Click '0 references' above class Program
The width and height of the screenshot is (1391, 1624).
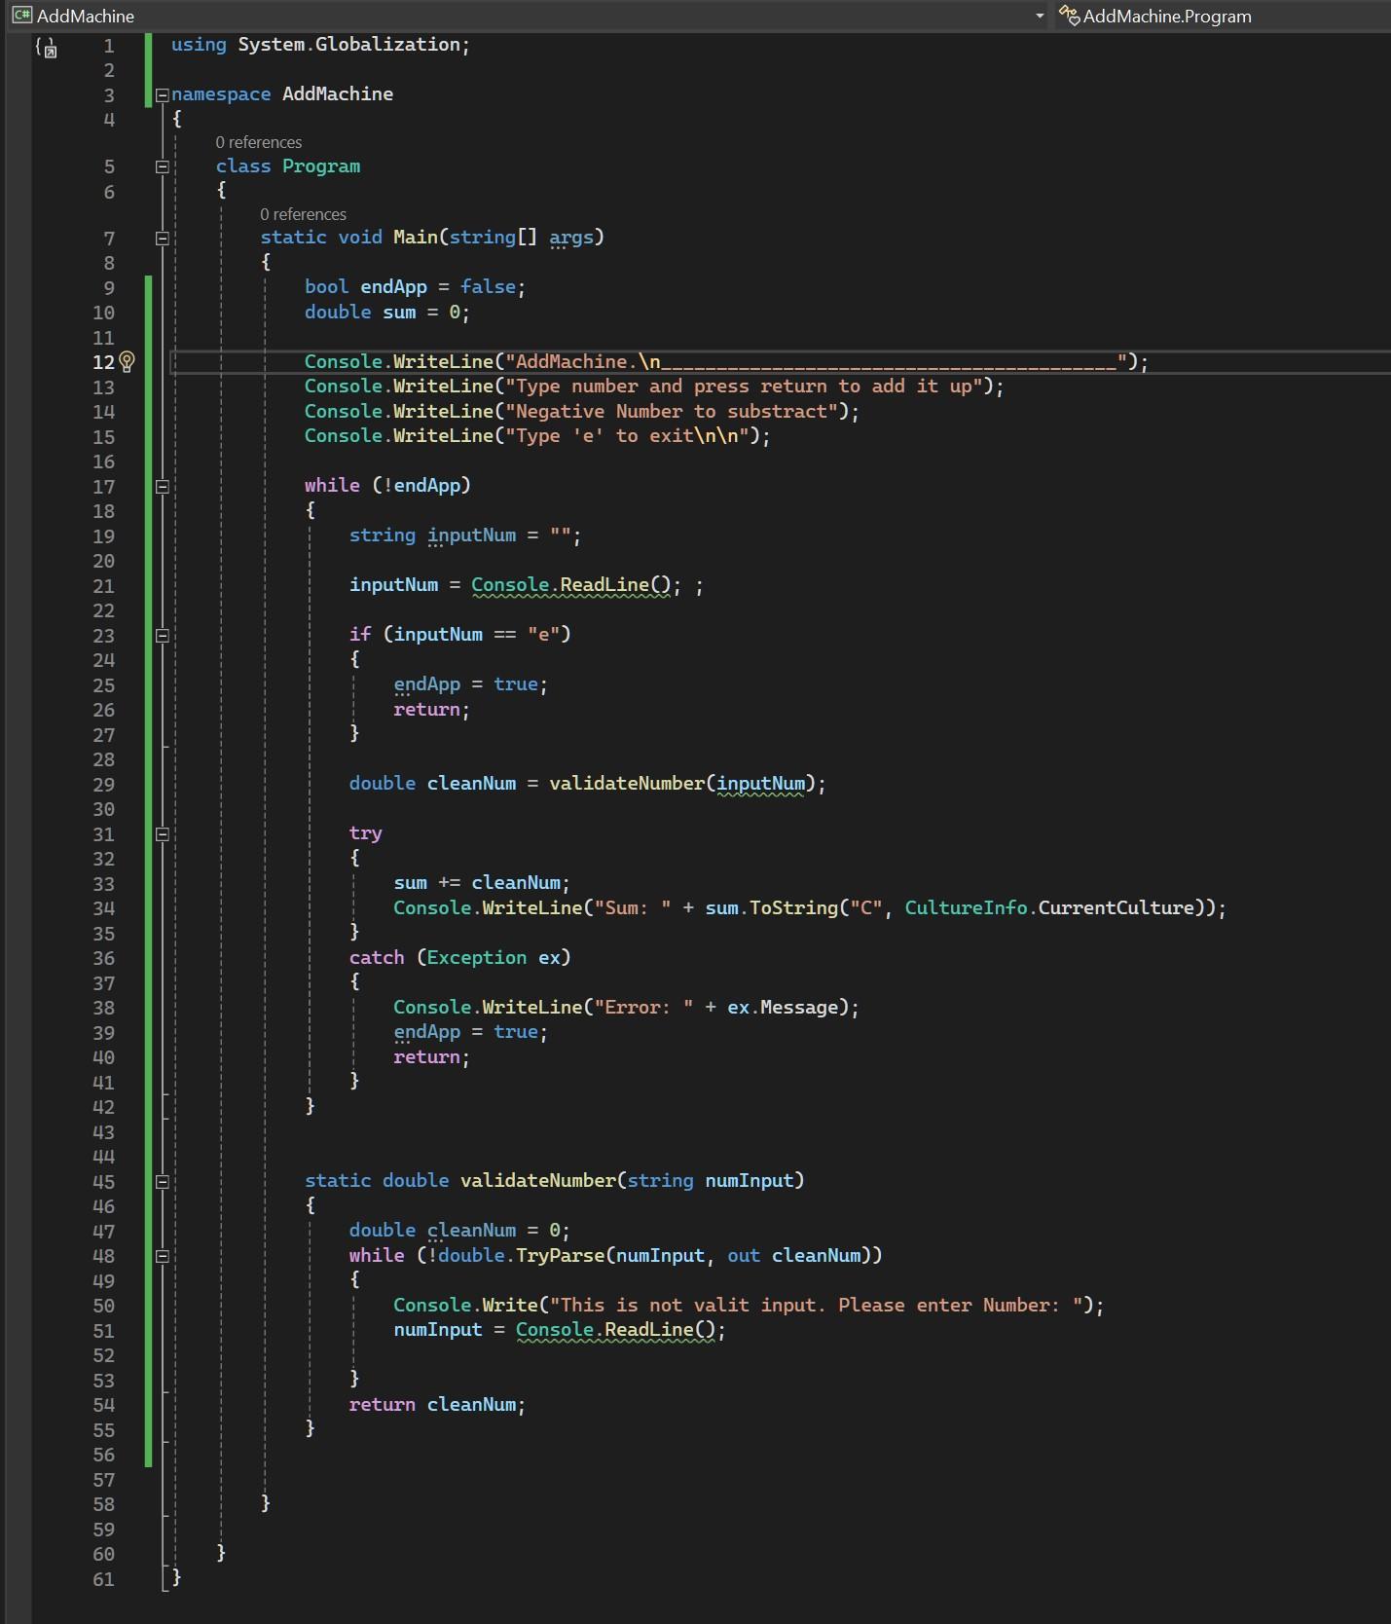259,142
